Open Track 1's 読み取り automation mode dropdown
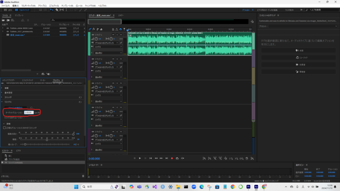Viewport: 340px width, 191px height. [108, 53]
